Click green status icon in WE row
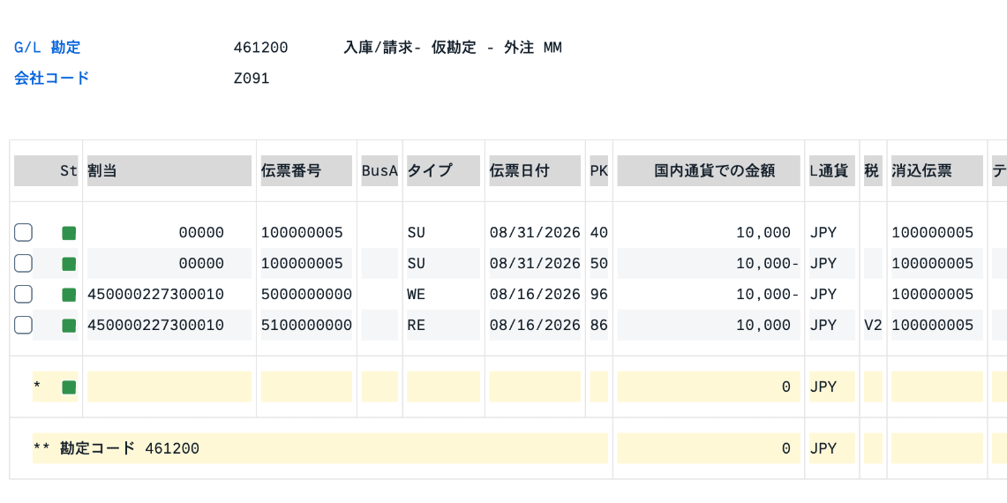Screen dimensions: 1007x503 69,295
